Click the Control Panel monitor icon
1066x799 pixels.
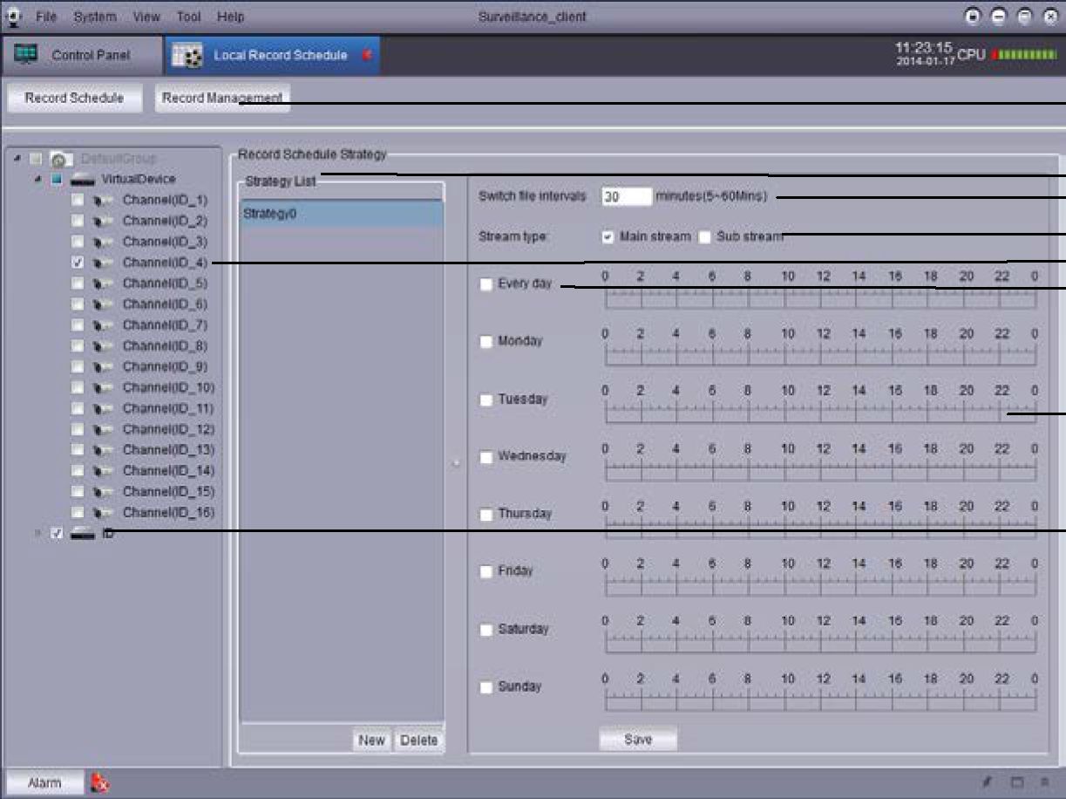pos(25,54)
